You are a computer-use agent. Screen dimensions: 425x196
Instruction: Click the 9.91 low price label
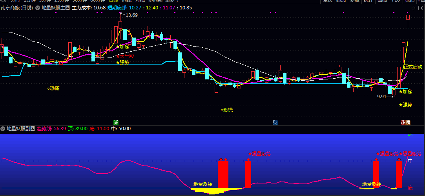(x=381, y=97)
